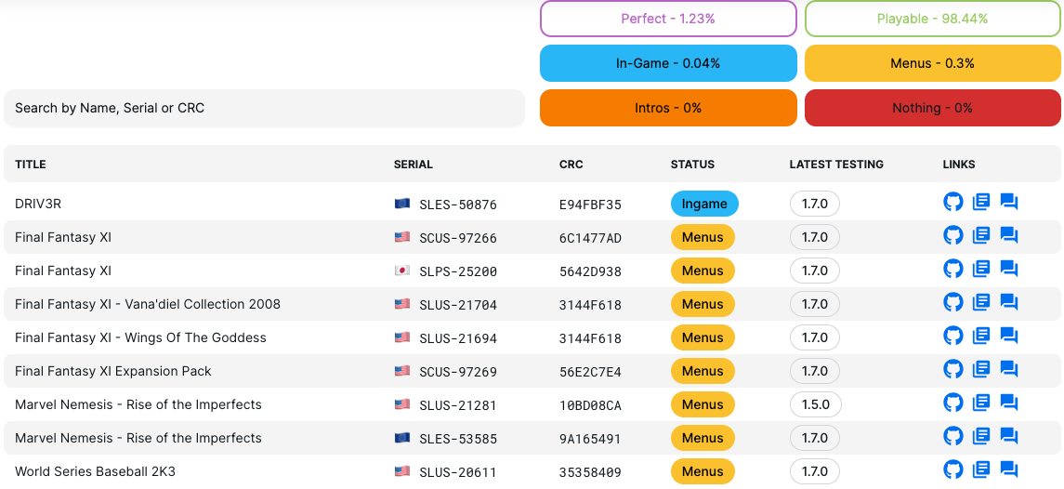Click the Search by Name, Serial or CRC field

pos(265,108)
